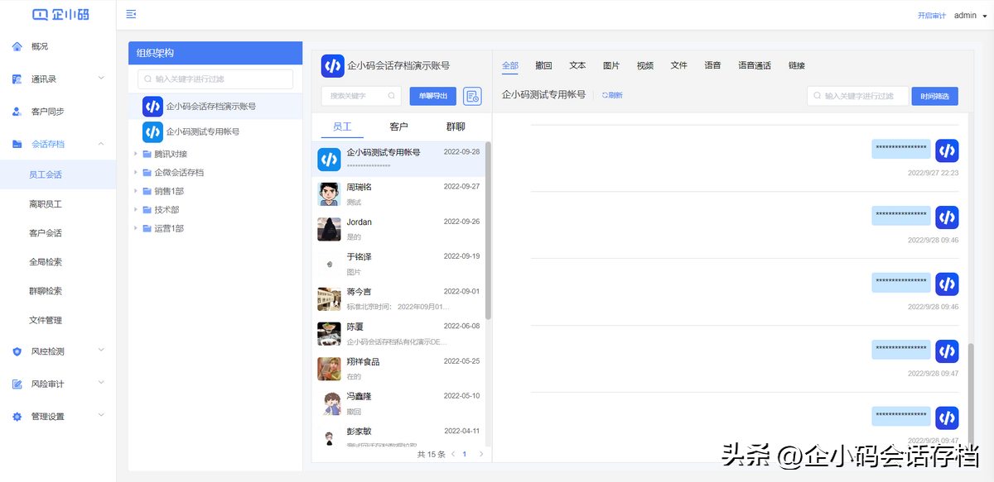
Task: Switch to the 客户 tab
Action: (398, 126)
